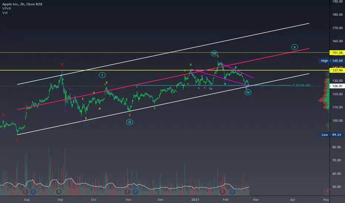Open the blue D dividend marker near November

(x=135, y=192)
